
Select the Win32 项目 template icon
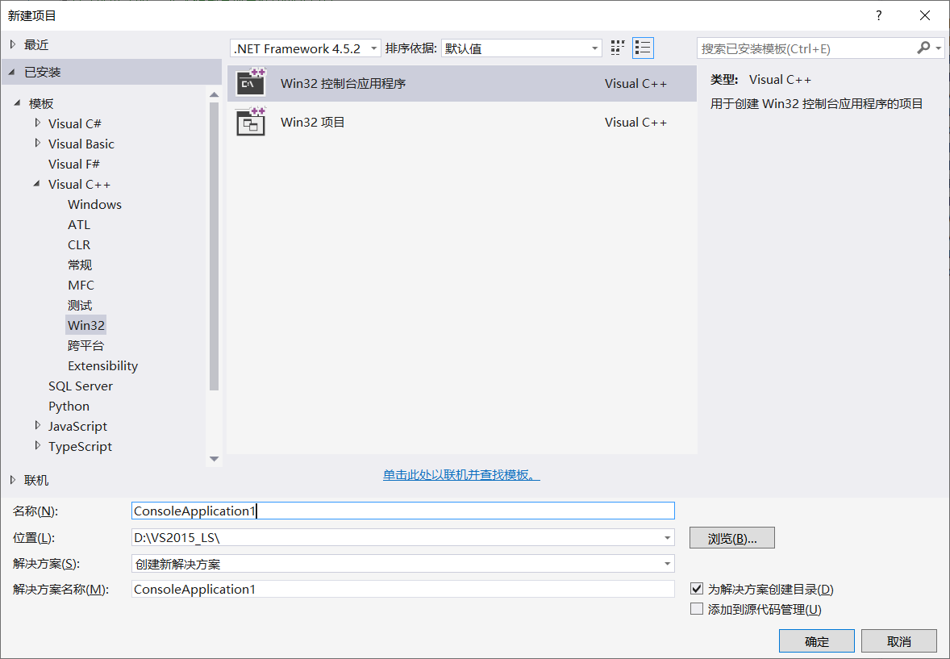[x=250, y=122]
